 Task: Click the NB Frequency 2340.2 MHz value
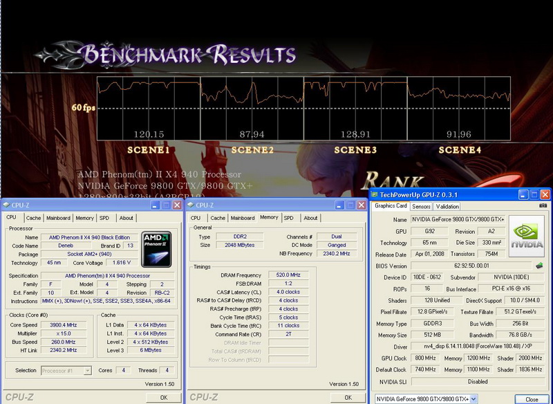tap(337, 253)
